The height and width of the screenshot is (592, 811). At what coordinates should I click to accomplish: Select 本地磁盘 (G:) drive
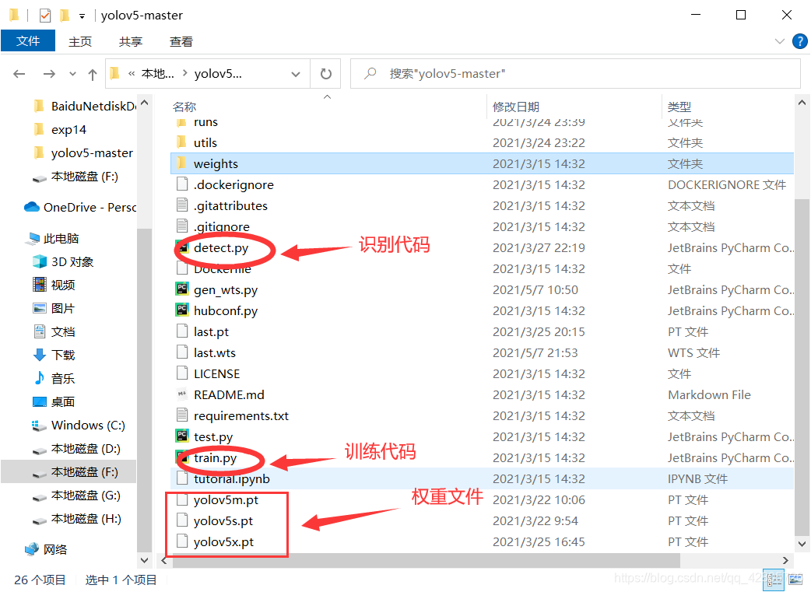[x=76, y=496]
